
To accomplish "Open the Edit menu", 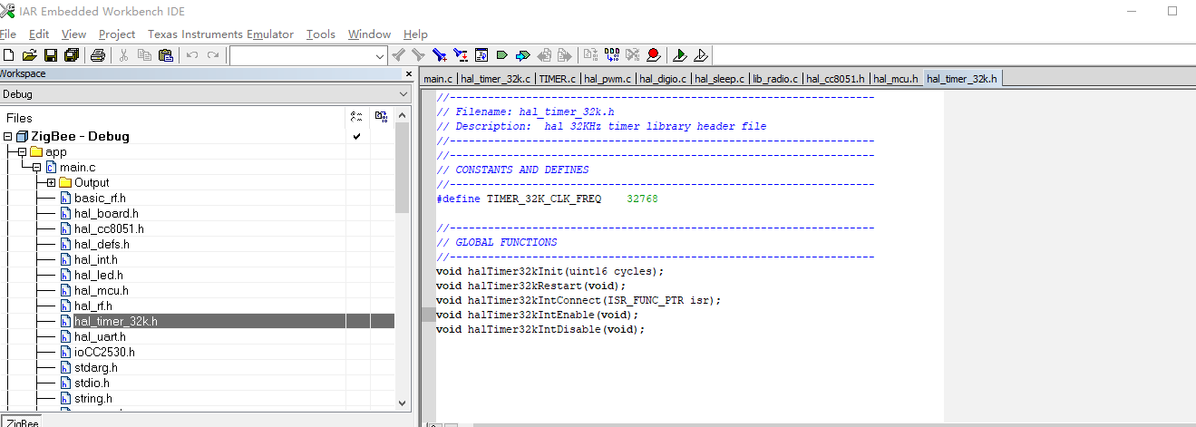I will click(x=39, y=34).
